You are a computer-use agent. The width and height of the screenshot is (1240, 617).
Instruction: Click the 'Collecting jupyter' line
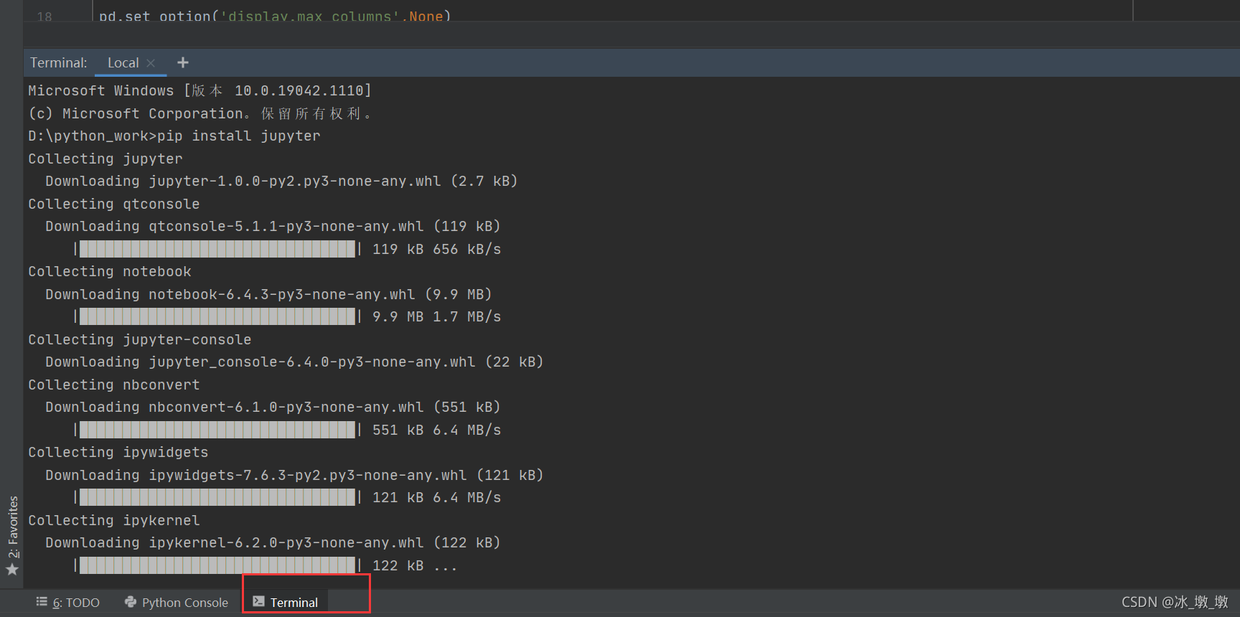pos(105,159)
